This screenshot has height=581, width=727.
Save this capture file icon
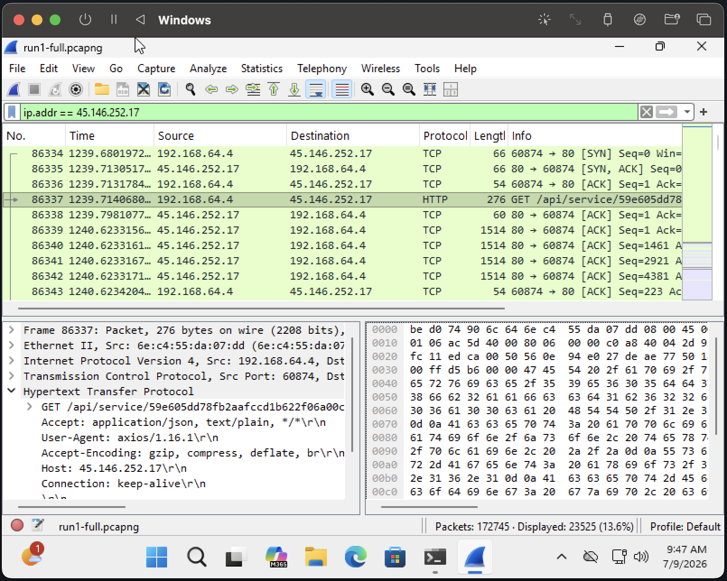point(123,89)
